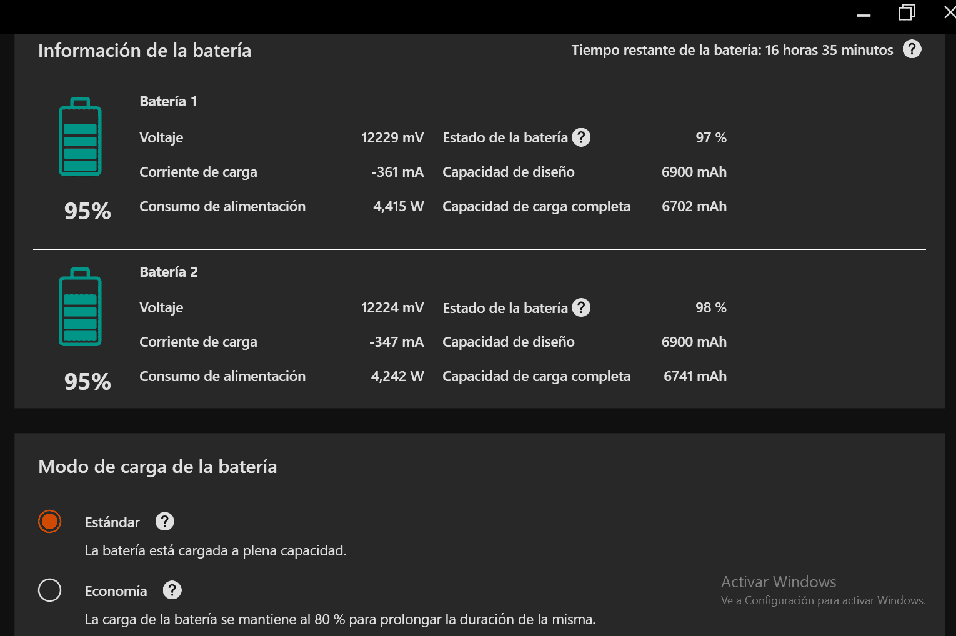Click the Tiempo restante de la batería text

point(732,50)
